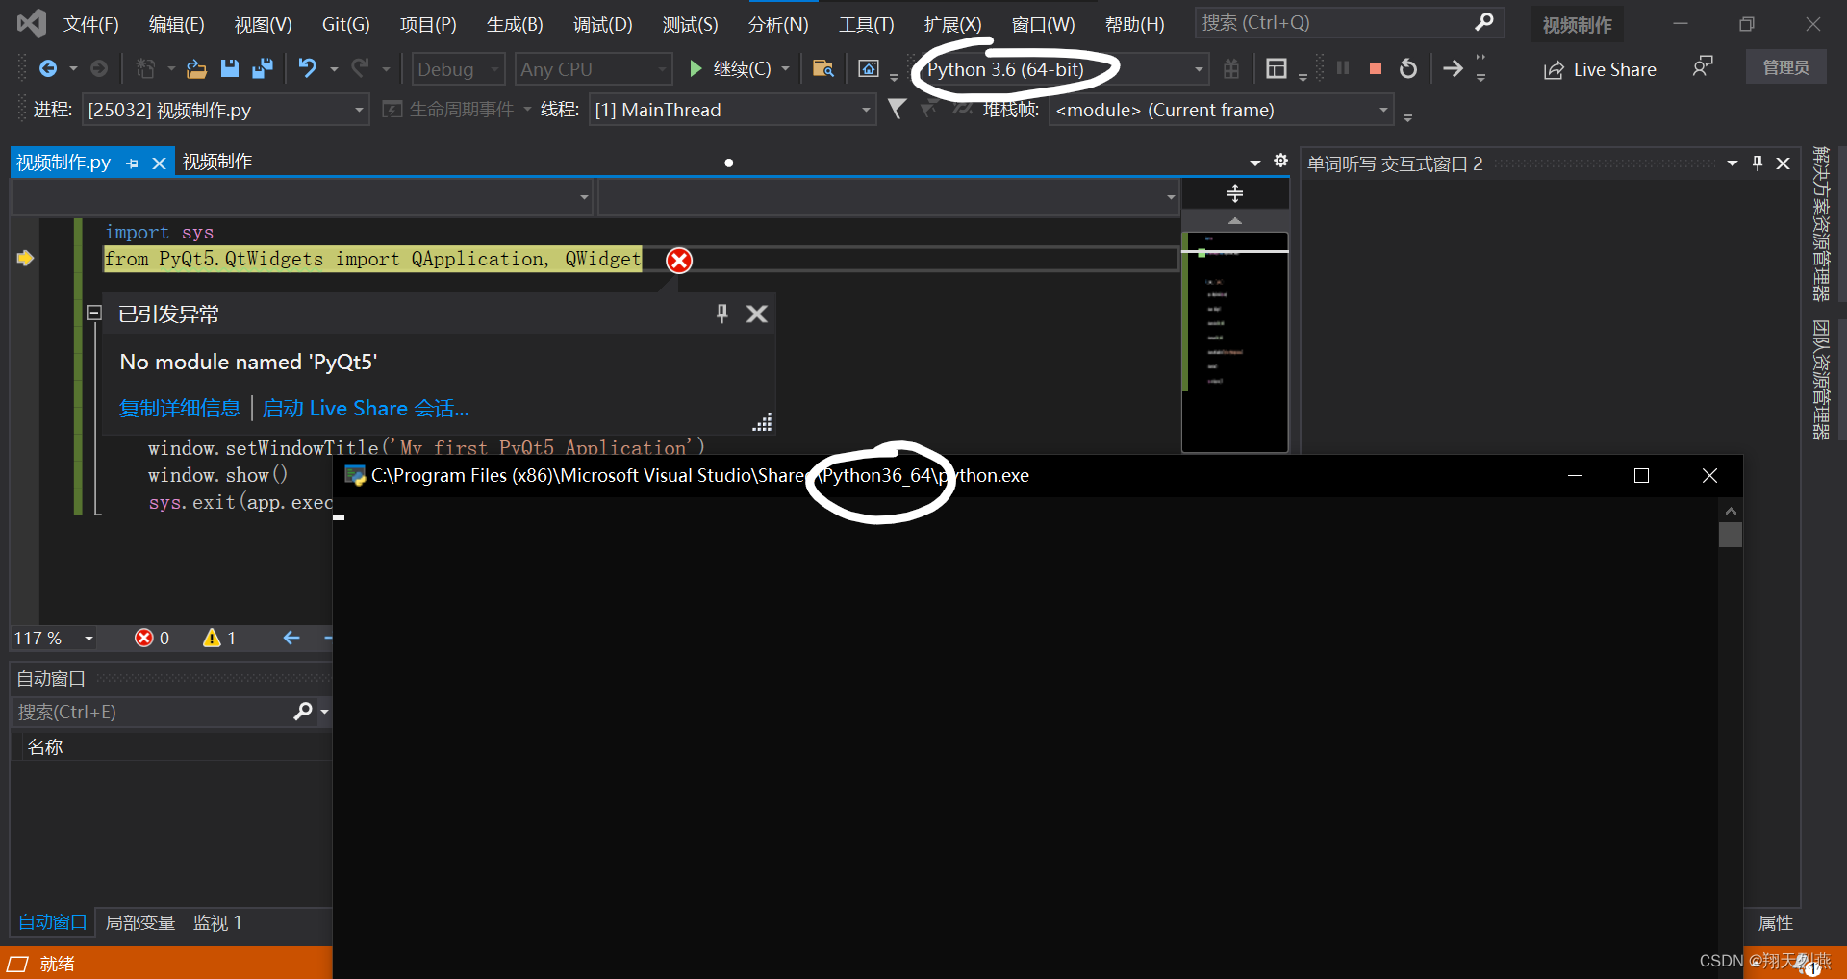Click the 管理员 administrator button

coord(1785,67)
